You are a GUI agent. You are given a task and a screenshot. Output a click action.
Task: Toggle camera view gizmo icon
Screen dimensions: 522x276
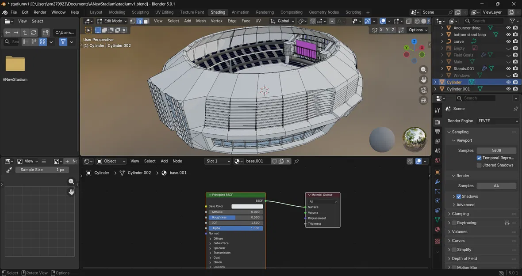(x=423, y=90)
